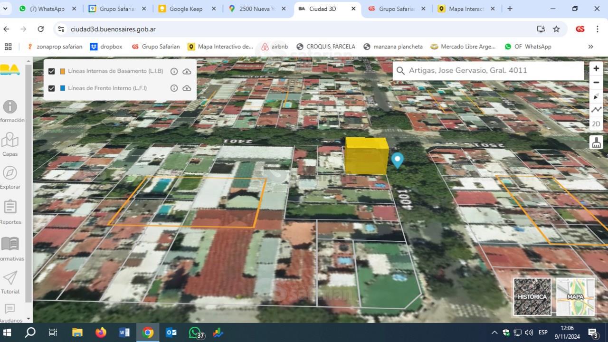Switch to the WhatsApp browser tab

(47, 9)
